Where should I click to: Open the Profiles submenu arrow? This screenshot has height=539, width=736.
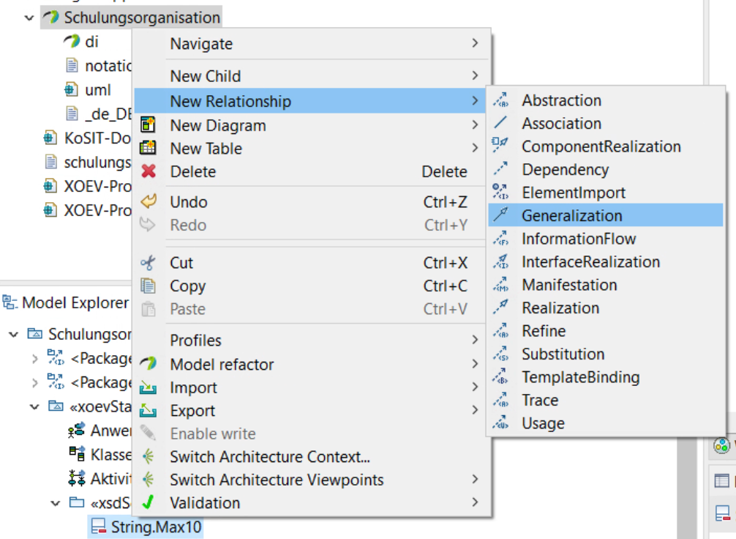(475, 340)
